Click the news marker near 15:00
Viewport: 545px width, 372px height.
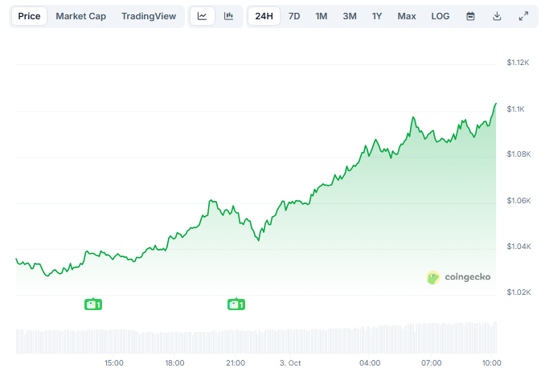[94, 304]
